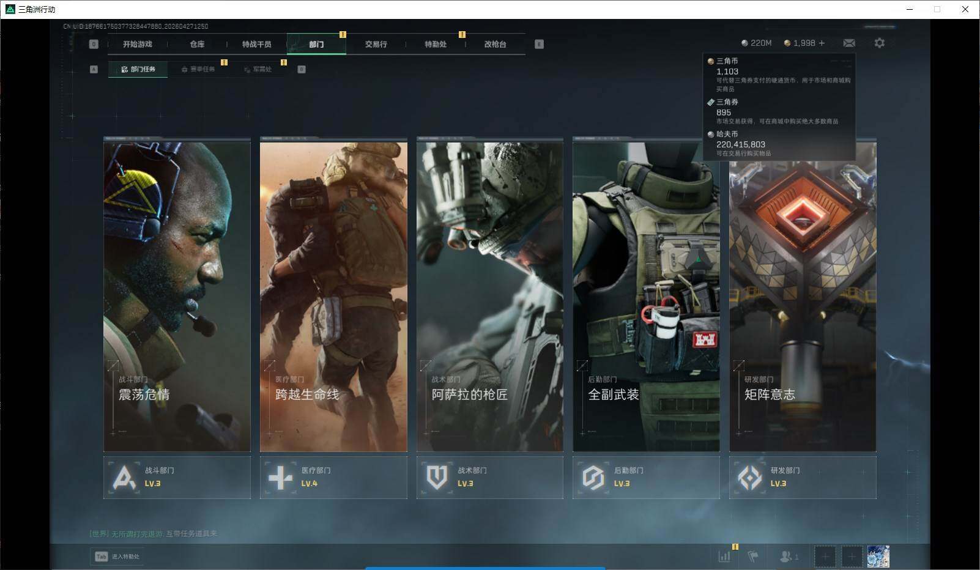Screen dimensions: 980x570
Task: Click the 医疗部门 cross emblem icon
Action: pyautogui.click(x=281, y=478)
